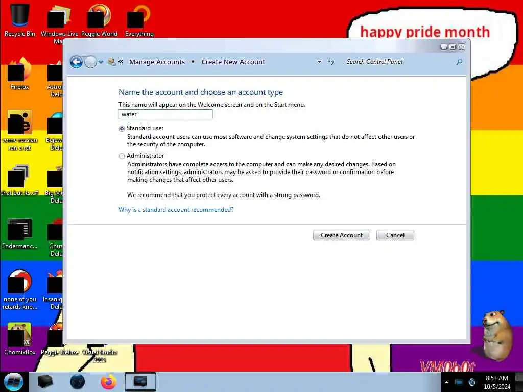Screen dimensions: 523x392
Task: Click the User Accounts icon in address bar
Action: point(111,62)
